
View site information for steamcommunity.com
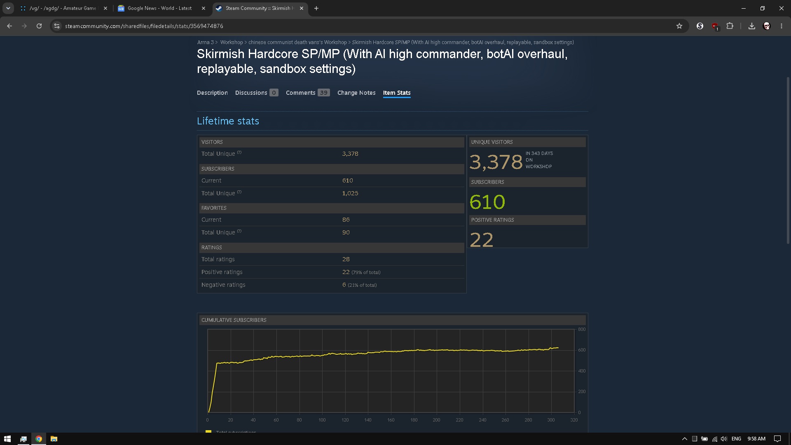[x=57, y=26]
